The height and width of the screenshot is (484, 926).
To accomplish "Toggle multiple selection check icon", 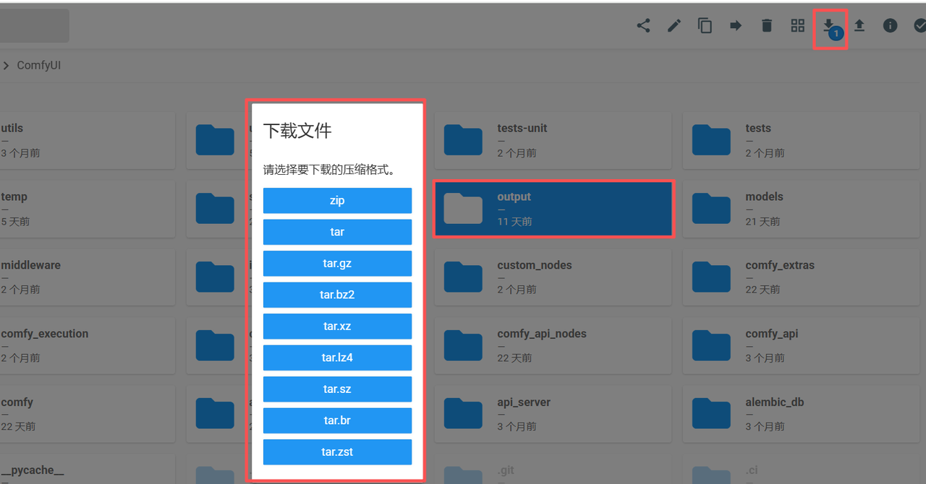I will pyautogui.click(x=919, y=26).
